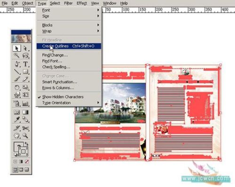This screenshot has height=187, width=235.
Task: Apply solid Color button in toolbox
Action: coord(15,162)
